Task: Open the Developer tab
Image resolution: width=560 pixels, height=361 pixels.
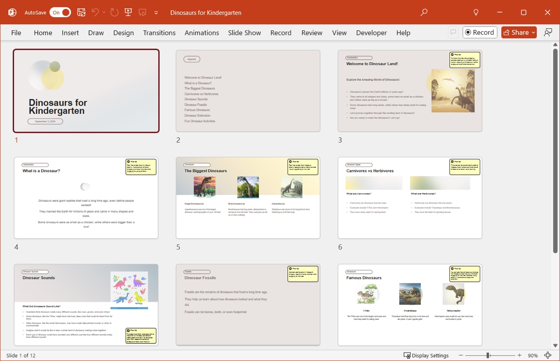Action: pos(371,33)
